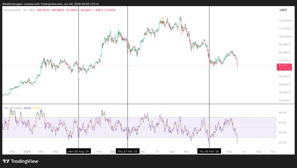Screen dimensions: 297x168
Task: Click the 100,000.0 price axis label
Action: pos(285,37)
